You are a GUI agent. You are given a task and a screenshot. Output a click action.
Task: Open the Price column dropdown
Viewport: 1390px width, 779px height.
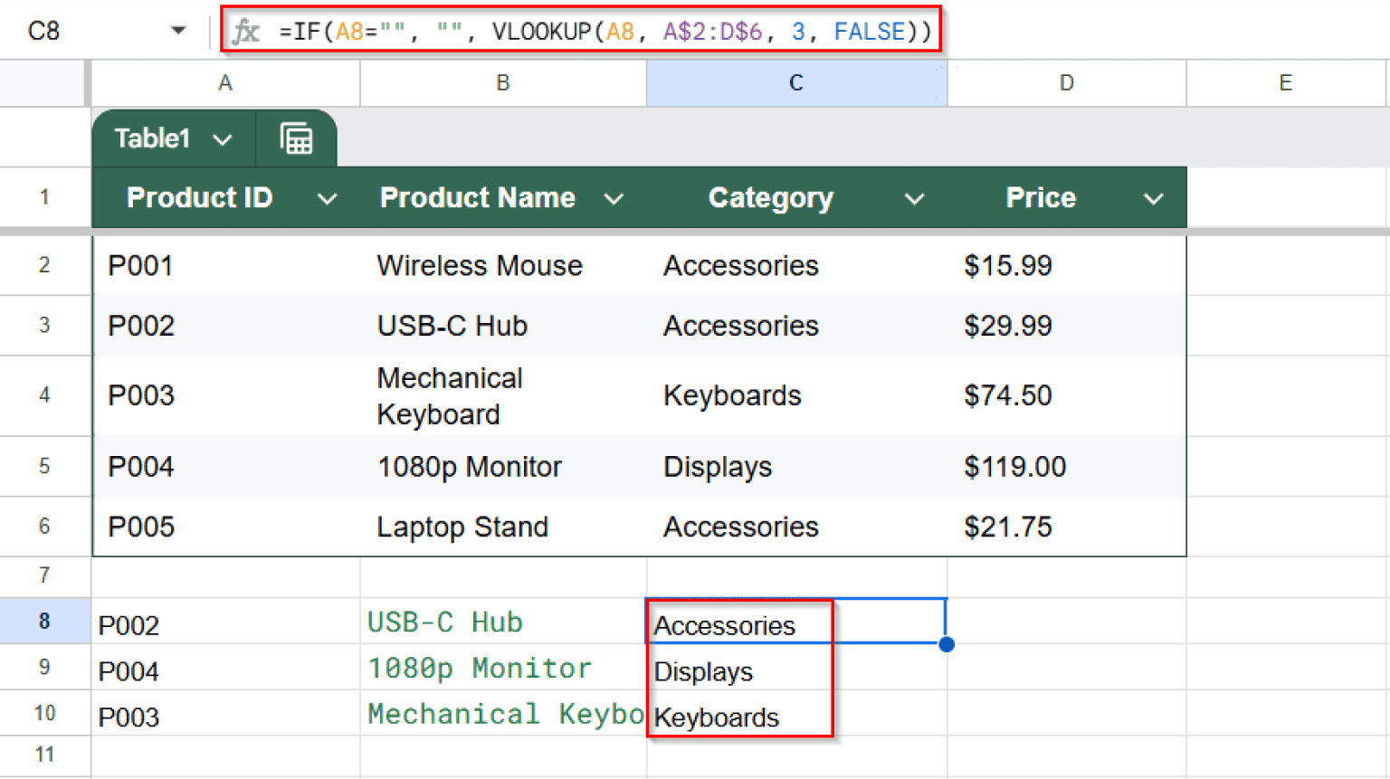(1154, 197)
